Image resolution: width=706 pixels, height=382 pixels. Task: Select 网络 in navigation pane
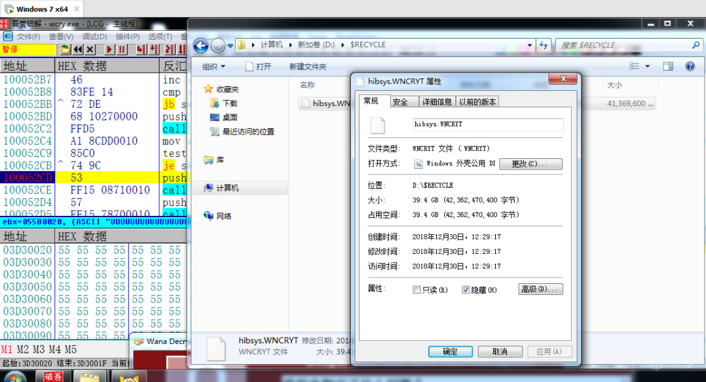click(x=218, y=216)
